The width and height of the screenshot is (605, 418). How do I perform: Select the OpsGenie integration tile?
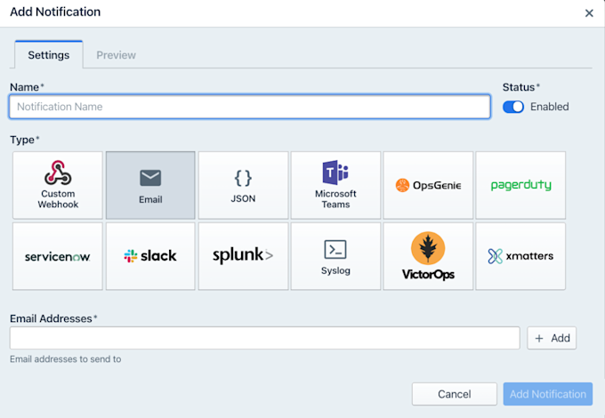tap(428, 185)
